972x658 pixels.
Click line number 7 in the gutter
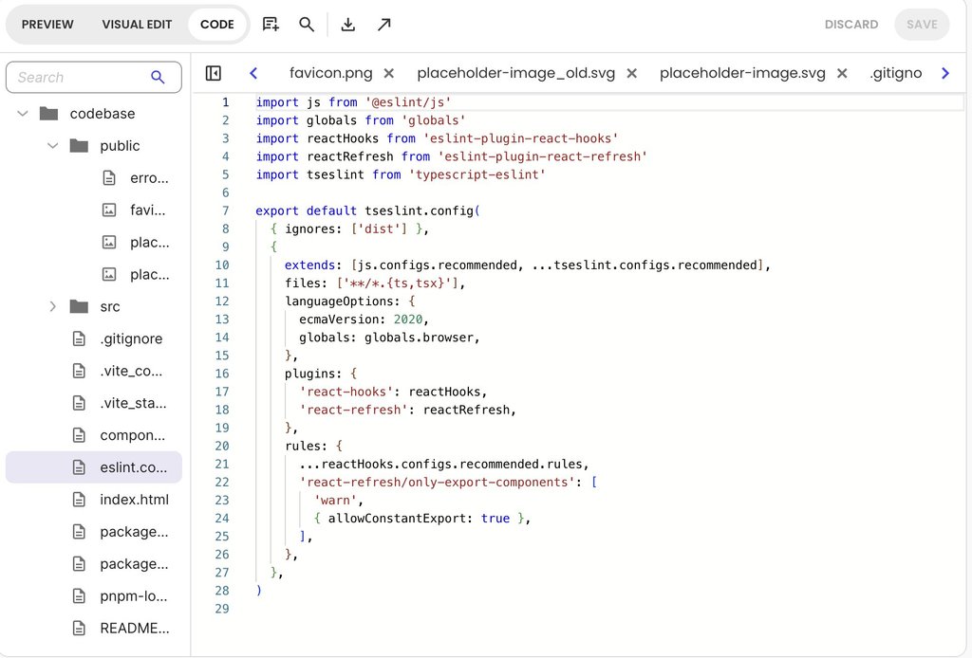226,210
